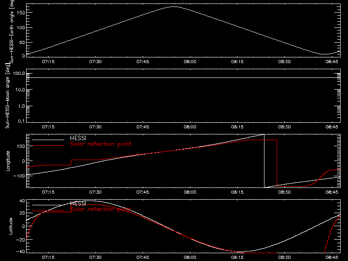
Task: Click 0.1 tick on Sun-HESSI-Moon axis
Action: 21,121
